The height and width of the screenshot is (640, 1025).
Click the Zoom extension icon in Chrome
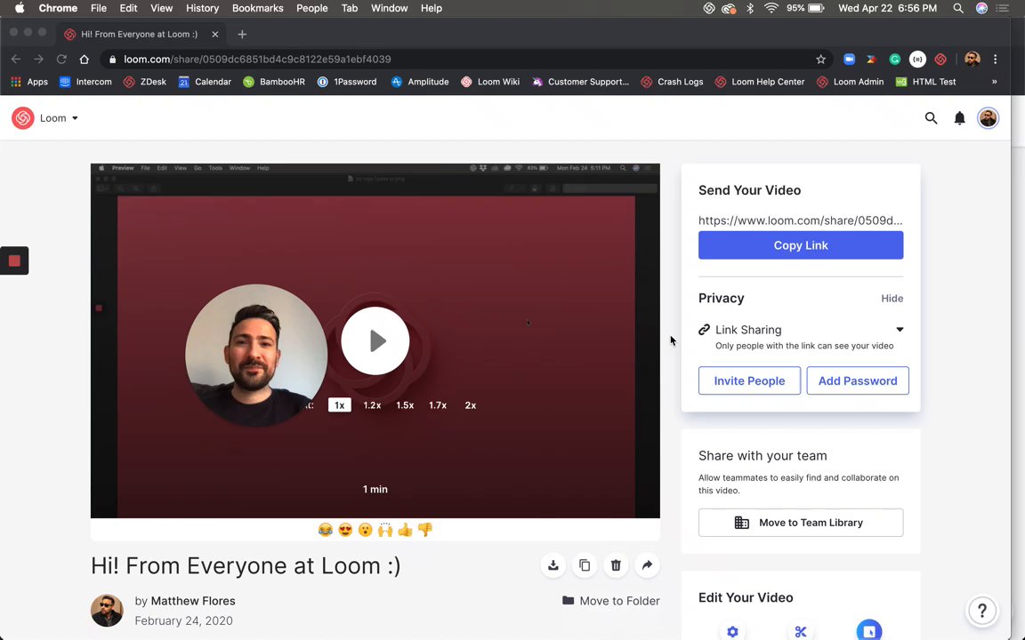849,60
